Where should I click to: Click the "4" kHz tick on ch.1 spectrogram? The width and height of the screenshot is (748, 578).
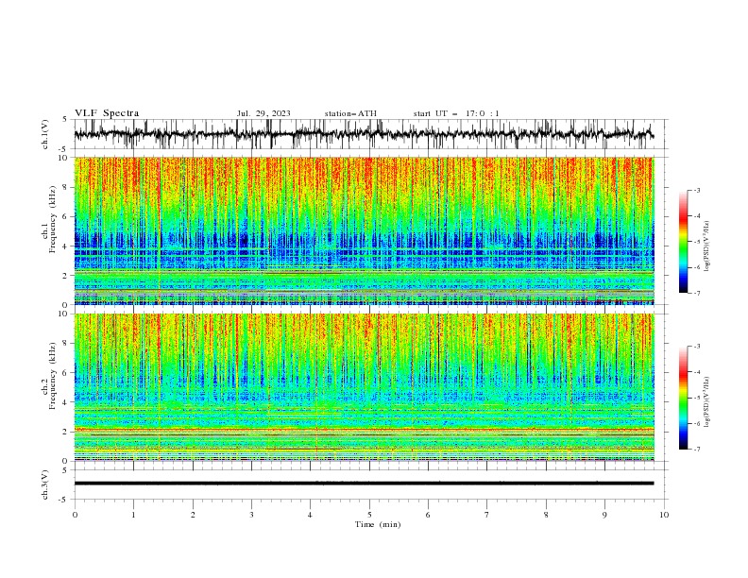(x=66, y=246)
